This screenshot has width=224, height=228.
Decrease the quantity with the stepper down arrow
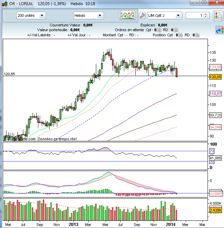[206, 16]
